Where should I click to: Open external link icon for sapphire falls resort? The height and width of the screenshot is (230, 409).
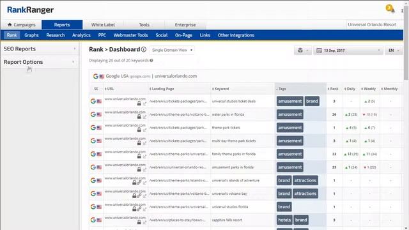[144, 222]
